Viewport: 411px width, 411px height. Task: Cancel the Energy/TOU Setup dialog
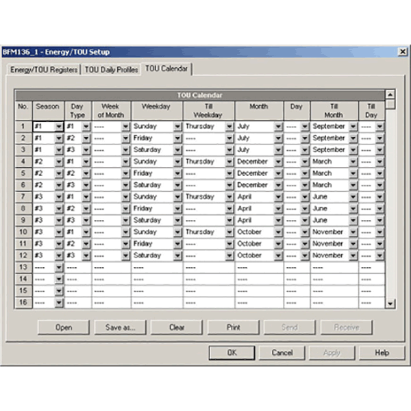pyautogui.click(x=282, y=353)
